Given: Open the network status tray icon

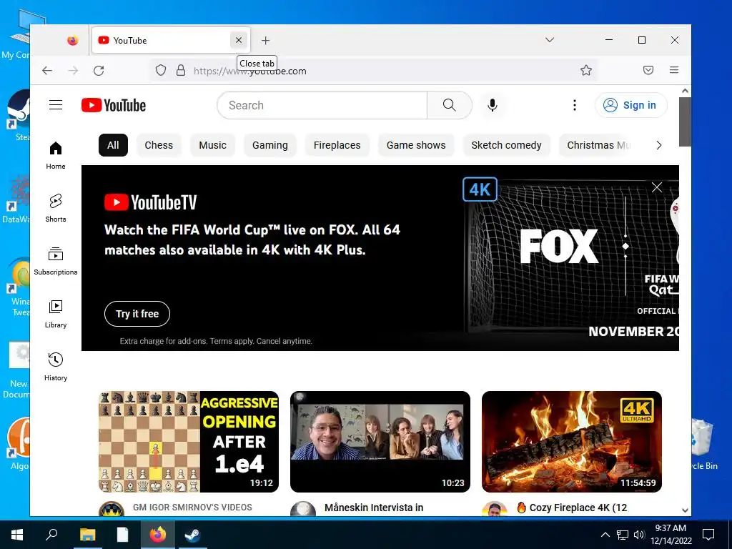Looking at the screenshot, I should [623, 535].
